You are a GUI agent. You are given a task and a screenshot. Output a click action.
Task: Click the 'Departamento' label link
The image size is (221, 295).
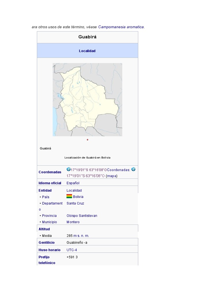click(x=51, y=206)
